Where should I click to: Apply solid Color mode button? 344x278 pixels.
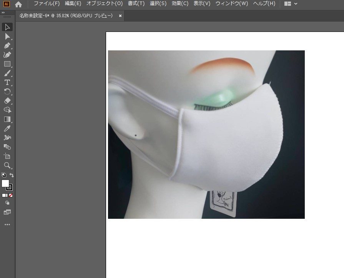[4, 195]
